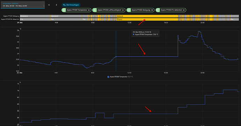Click the temperature tooltip showing 10:32:18
241x126 pixels.
145,33
